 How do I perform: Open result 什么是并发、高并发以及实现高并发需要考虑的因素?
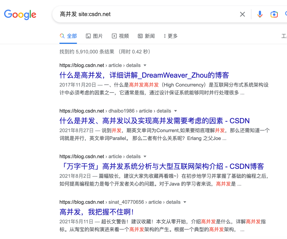click(154, 121)
